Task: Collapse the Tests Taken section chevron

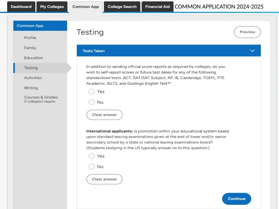Action: pyautogui.click(x=252, y=51)
